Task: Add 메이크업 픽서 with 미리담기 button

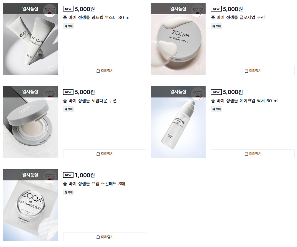Action: click(253, 154)
